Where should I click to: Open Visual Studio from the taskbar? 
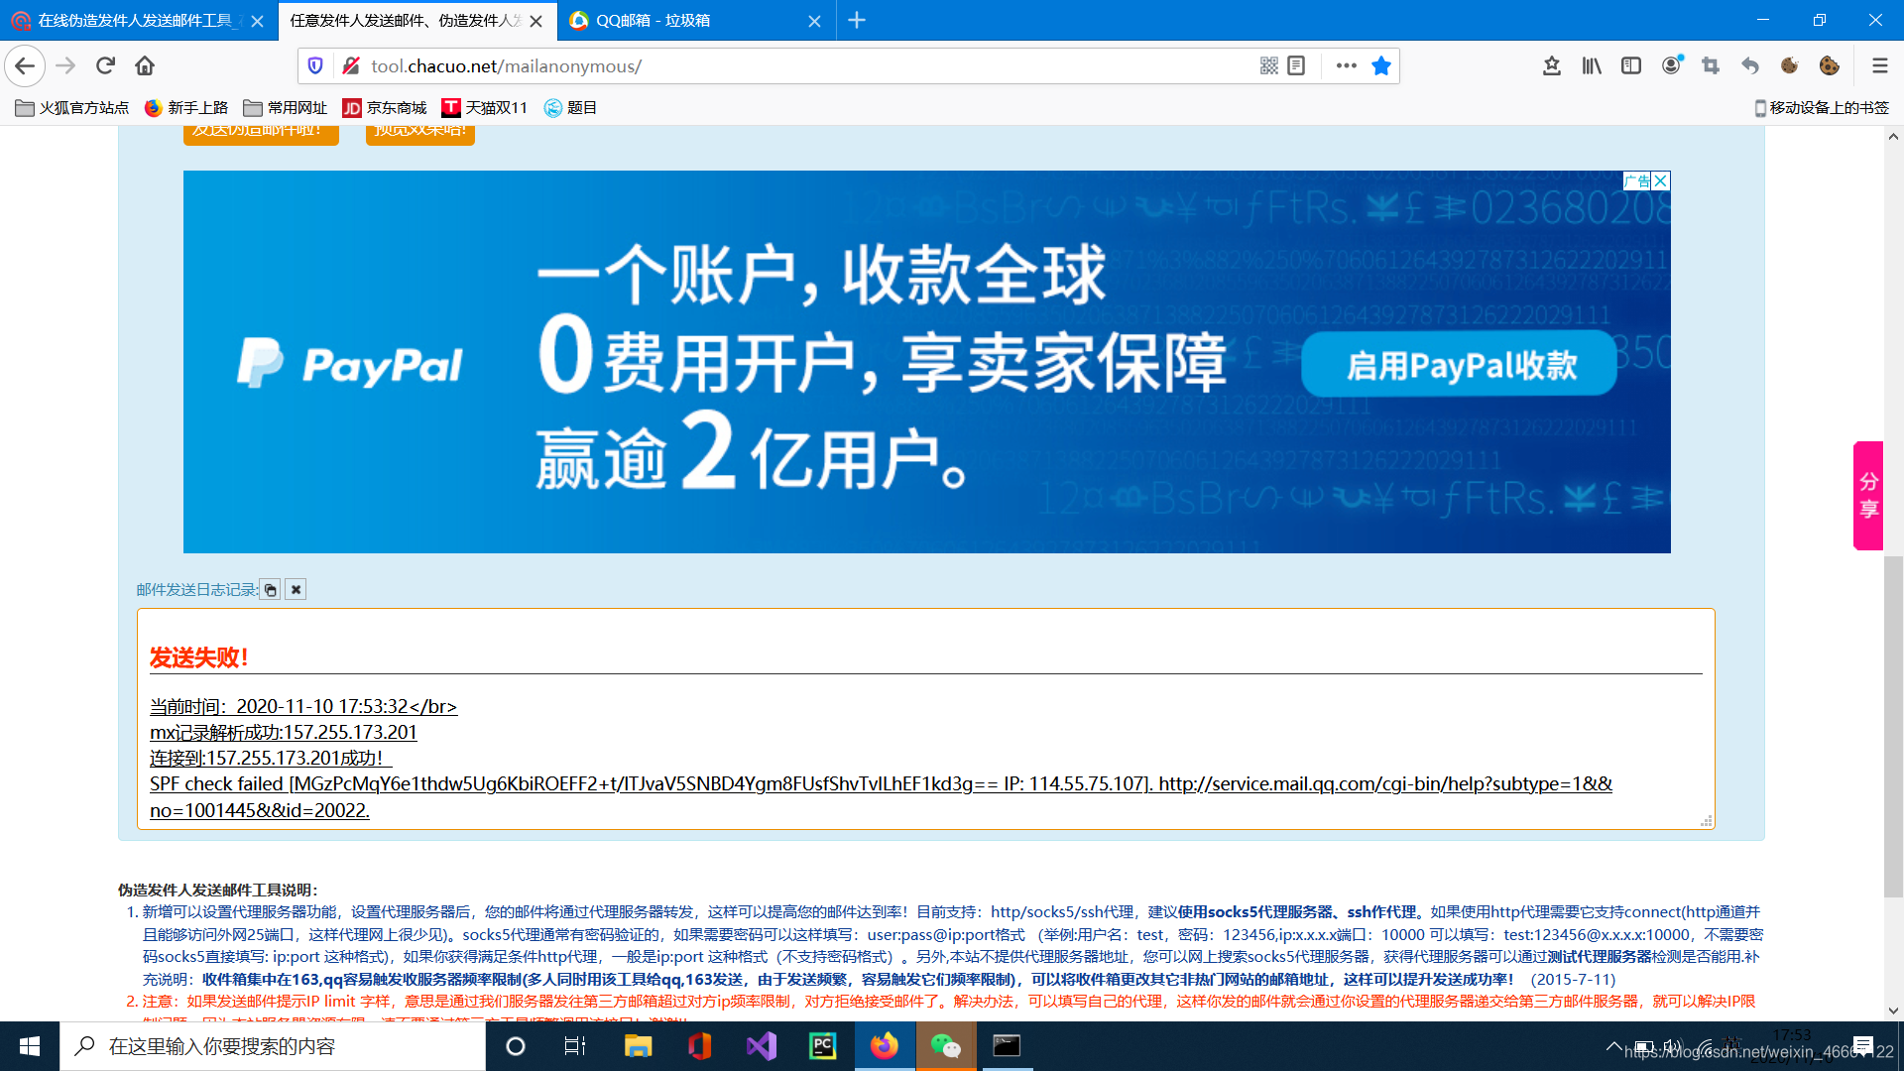pos(762,1046)
